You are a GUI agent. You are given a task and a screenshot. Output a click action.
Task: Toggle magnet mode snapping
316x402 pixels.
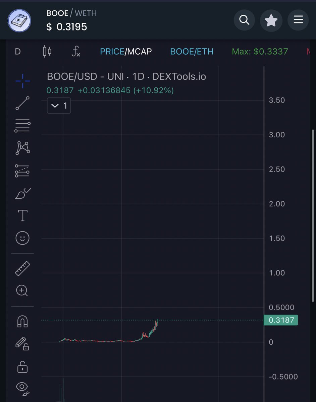tap(22, 322)
